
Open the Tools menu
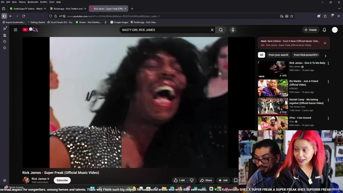[52, 2]
